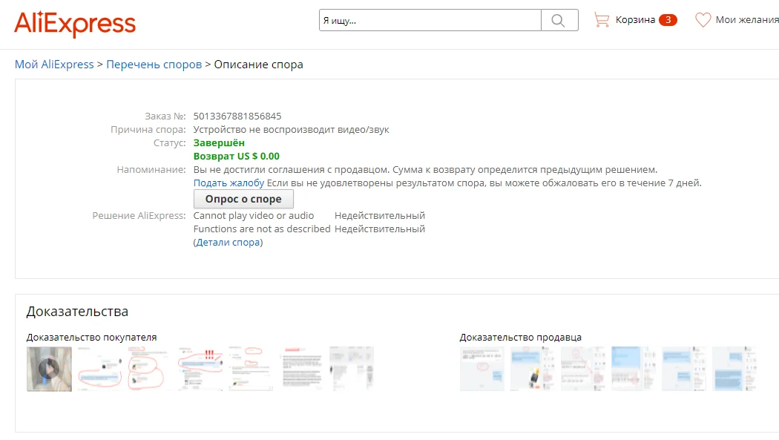
Task: Click 'Устройство не воспроизводит видео/звук' reason
Action: 291,130
